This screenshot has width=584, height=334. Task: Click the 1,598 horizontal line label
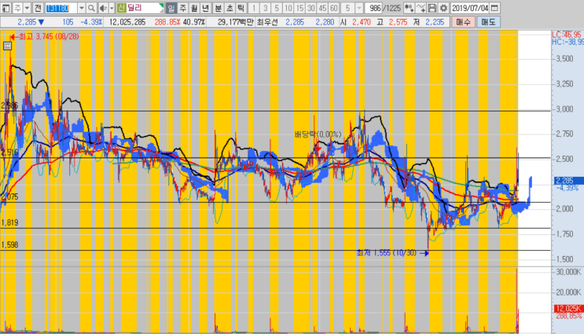tap(9, 244)
